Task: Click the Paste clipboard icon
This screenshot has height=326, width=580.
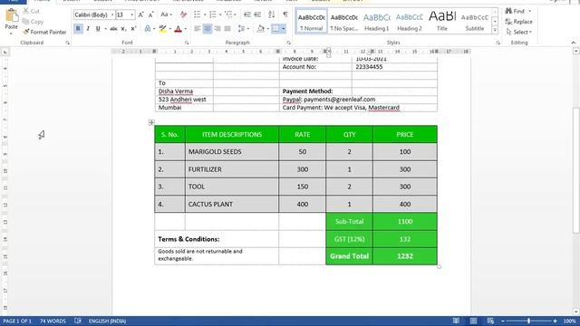Action: click(x=12, y=15)
